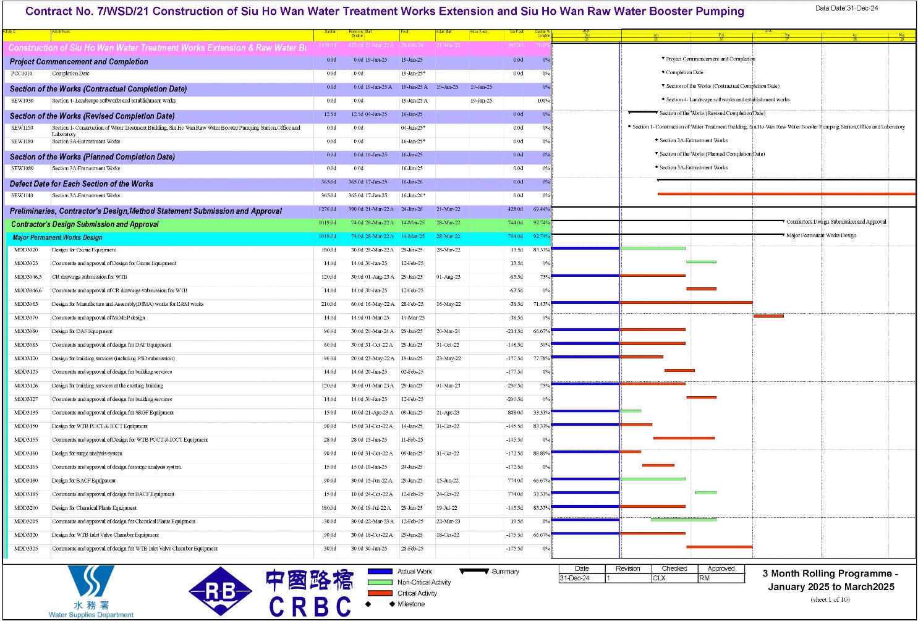The image size is (918, 621).
Task: Click the blue RB diamond logo
Action: click(x=221, y=591)
